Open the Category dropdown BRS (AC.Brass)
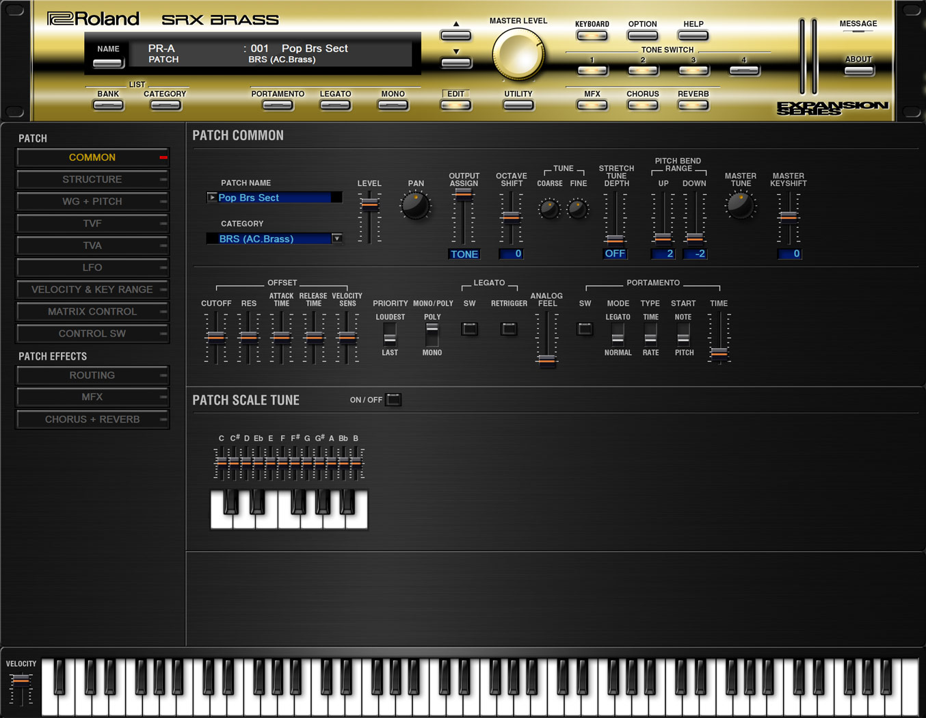Viewport: 926px width, 718px height. 336,239
